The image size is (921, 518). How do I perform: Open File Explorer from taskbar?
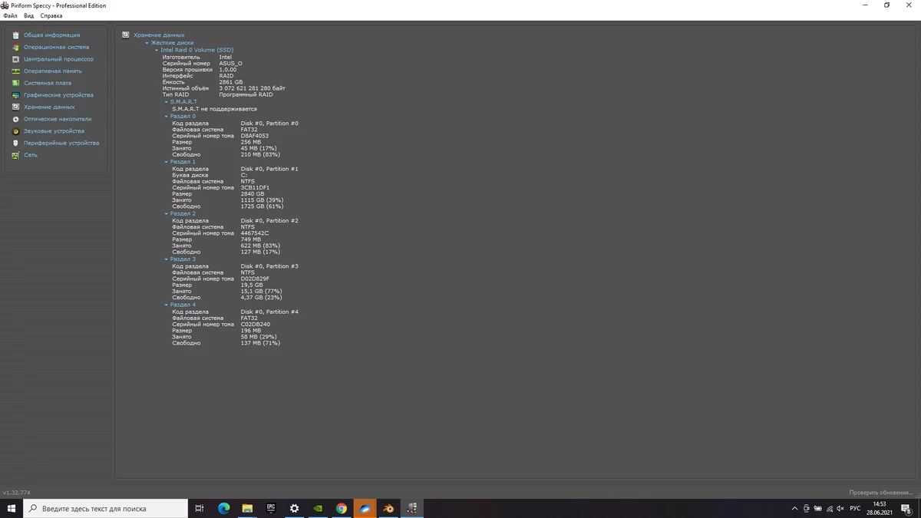click(247, 508)
